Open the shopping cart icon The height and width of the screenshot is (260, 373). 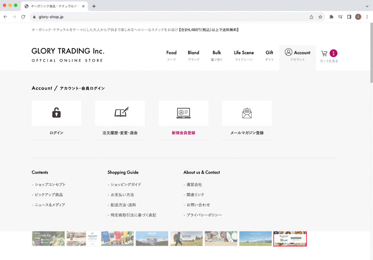[x=324, y=54]
